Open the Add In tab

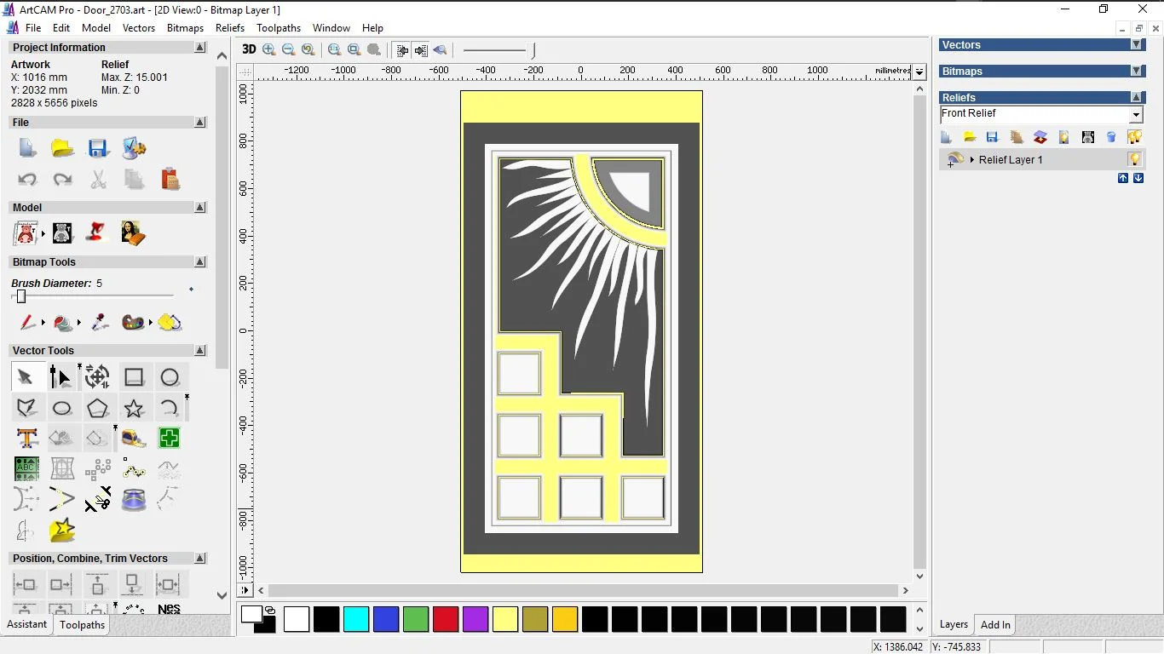995,625
